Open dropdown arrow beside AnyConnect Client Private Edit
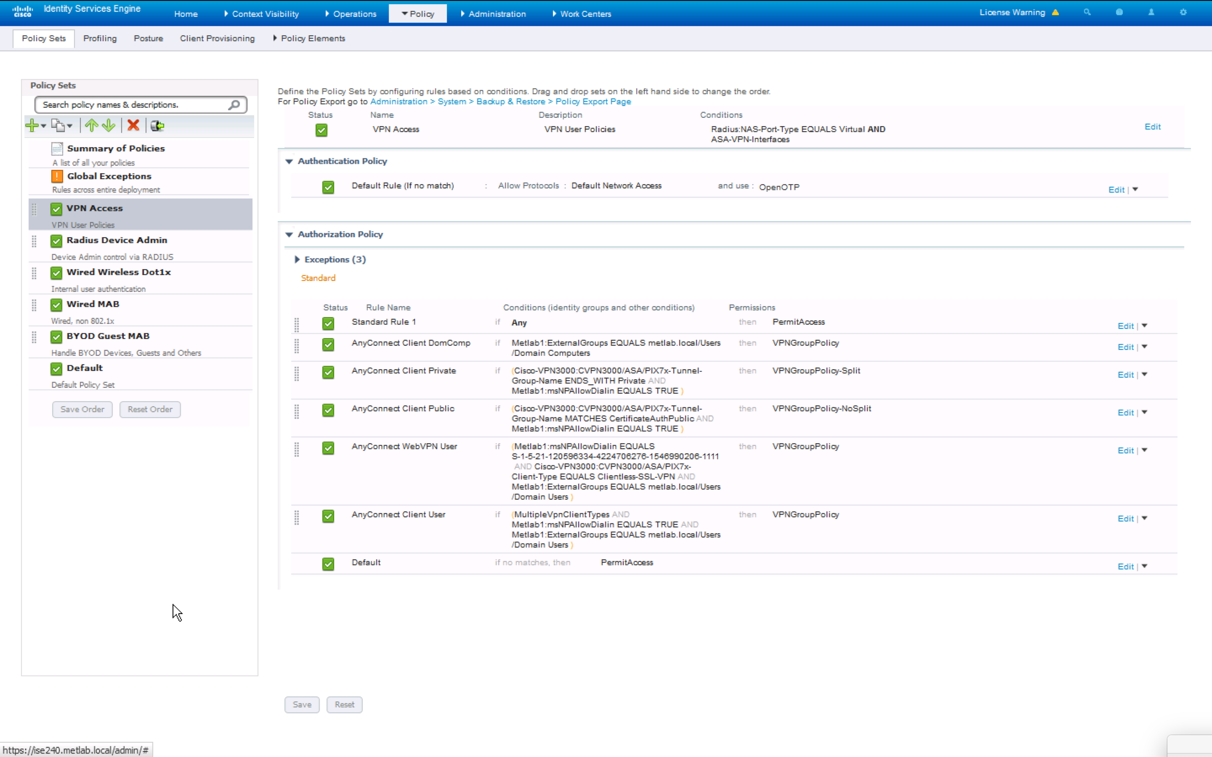Screen dimensions: 1212x757 pyautogui.click(x=1144, y=374)
